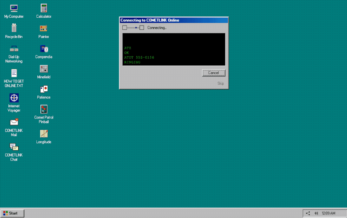Cancel the COMETLINK connection

tap(213, 73)
